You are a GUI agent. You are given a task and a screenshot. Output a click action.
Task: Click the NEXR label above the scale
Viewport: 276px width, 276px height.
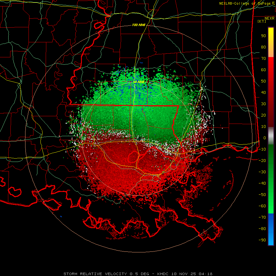(270, 18)
